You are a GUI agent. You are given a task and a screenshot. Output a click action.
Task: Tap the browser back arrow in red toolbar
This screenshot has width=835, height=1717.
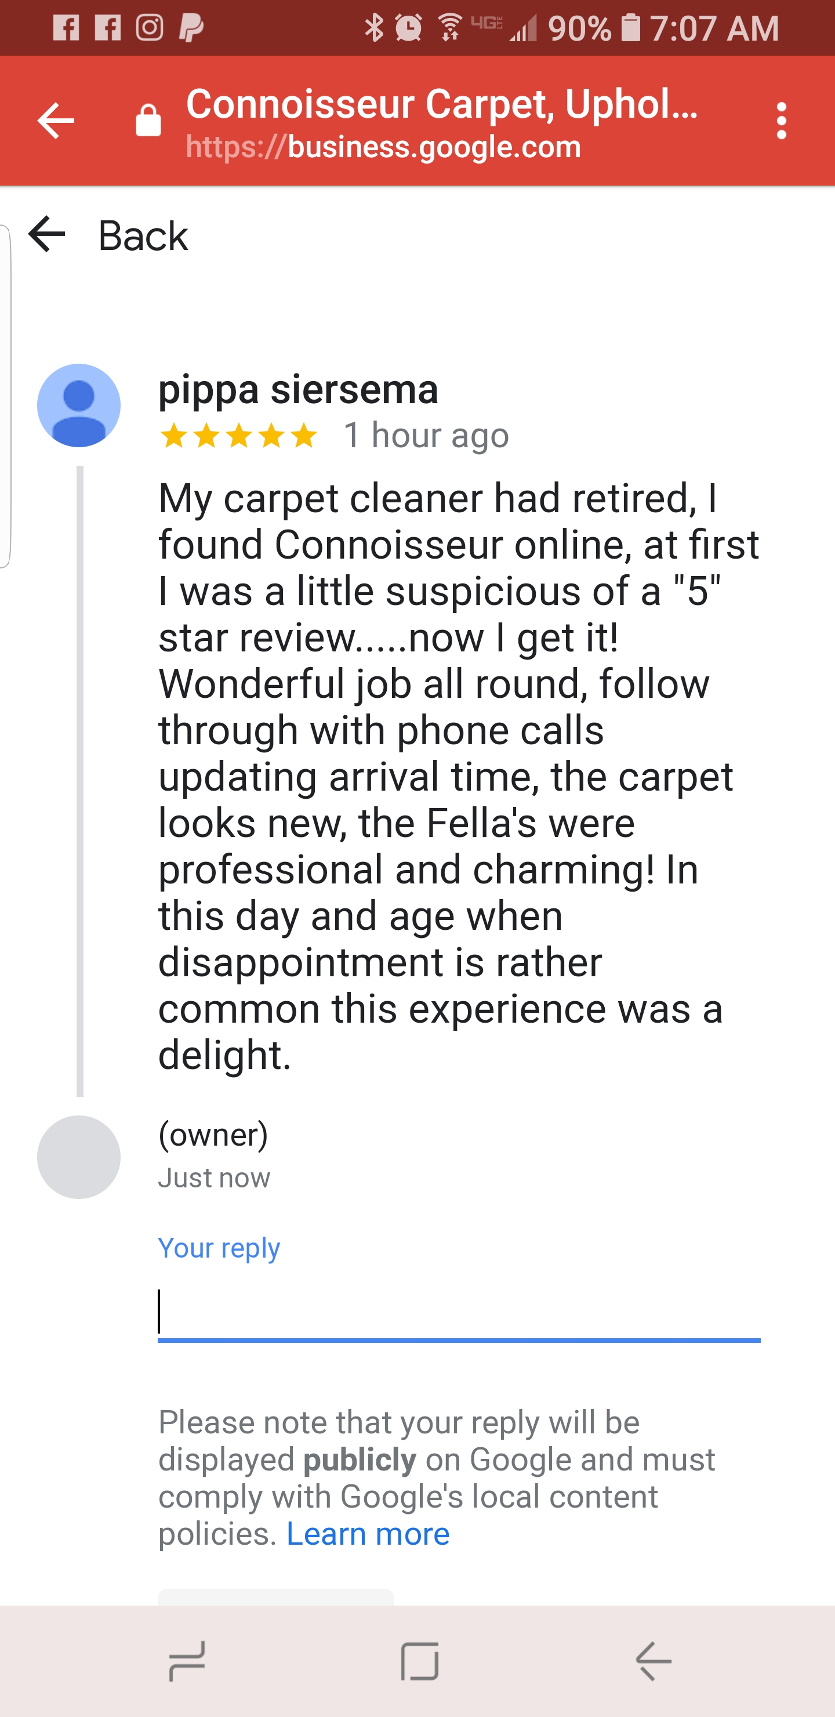coord(56,121)
